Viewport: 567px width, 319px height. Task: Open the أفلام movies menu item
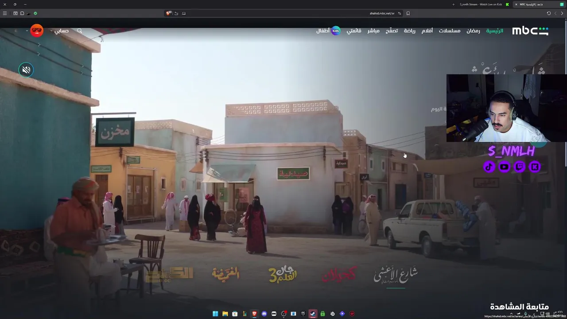[427, 31]
